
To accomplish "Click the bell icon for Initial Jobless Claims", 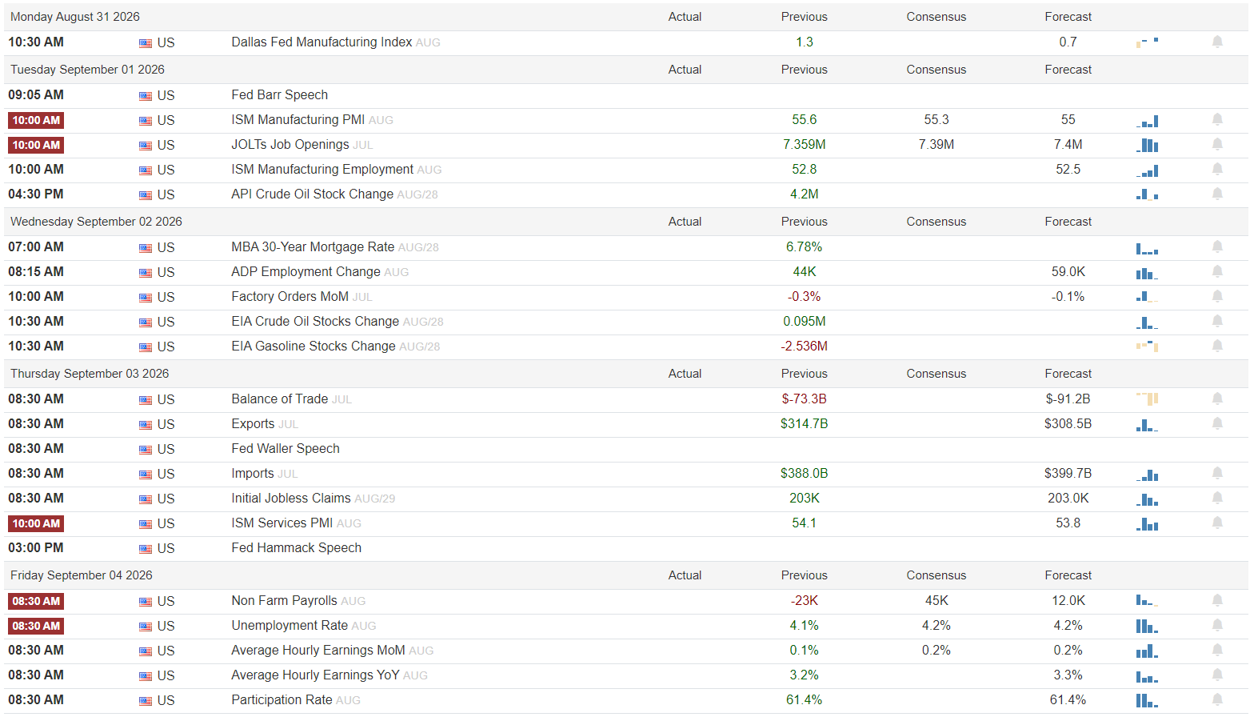I will point(1217,499).
